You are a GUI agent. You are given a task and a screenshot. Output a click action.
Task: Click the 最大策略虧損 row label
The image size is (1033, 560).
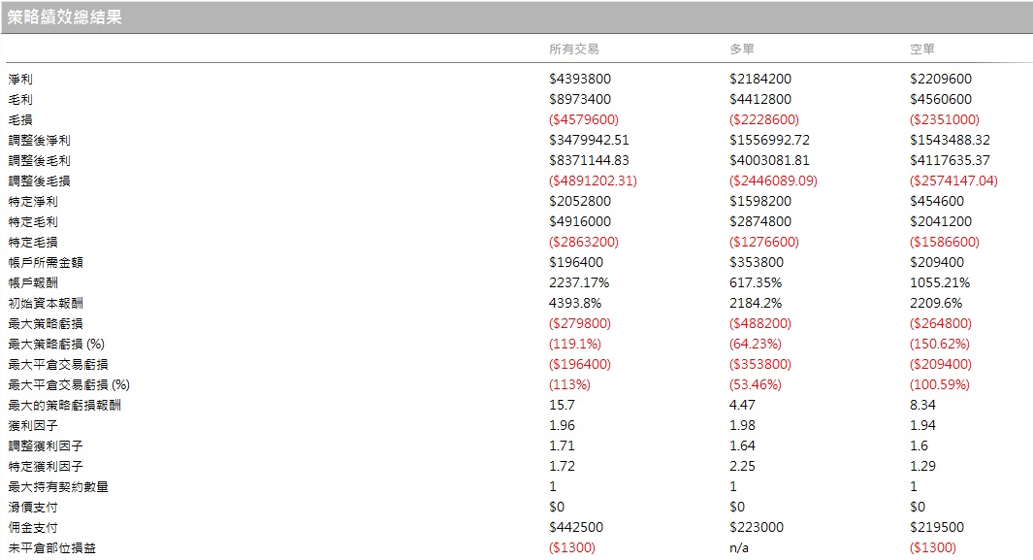(x=46, y=324)
